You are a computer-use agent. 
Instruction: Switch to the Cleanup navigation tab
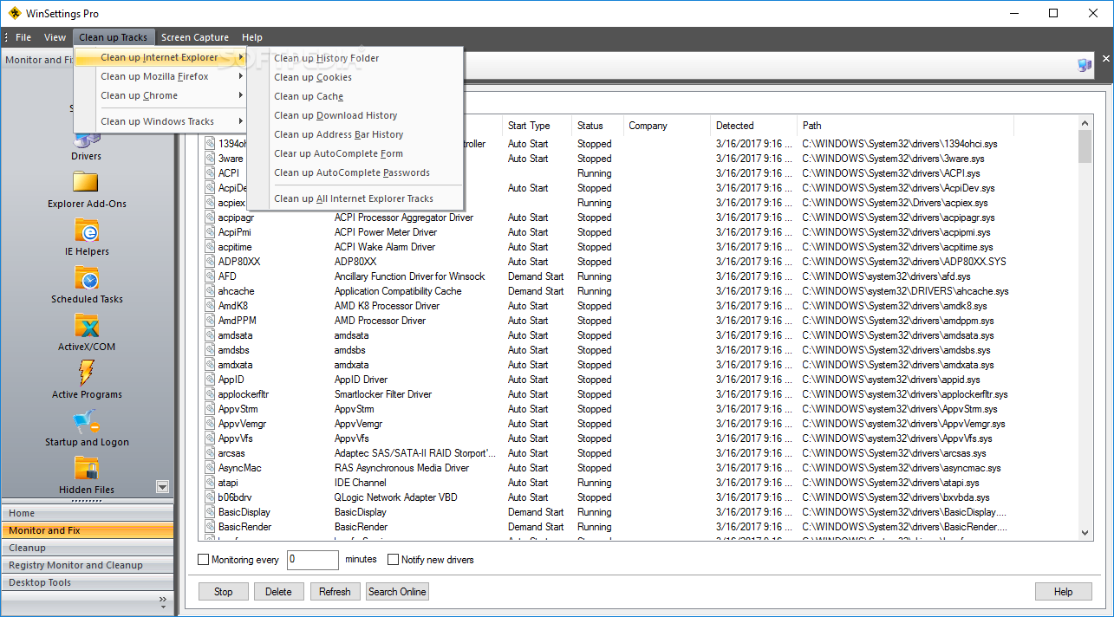tap(87, 548)
